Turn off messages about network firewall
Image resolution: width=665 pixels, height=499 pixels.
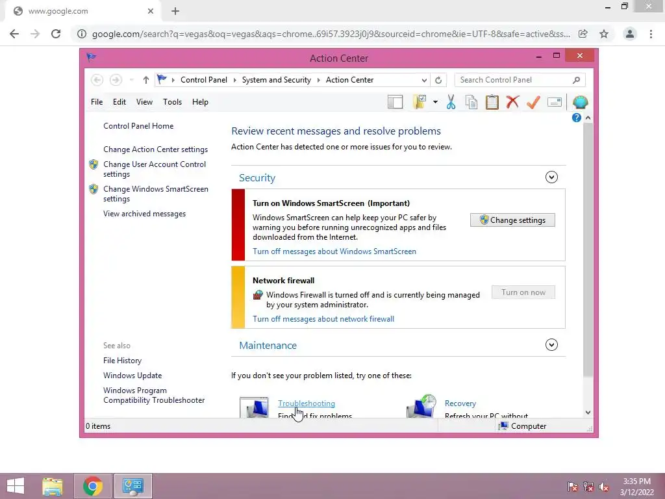pos(323,318)
